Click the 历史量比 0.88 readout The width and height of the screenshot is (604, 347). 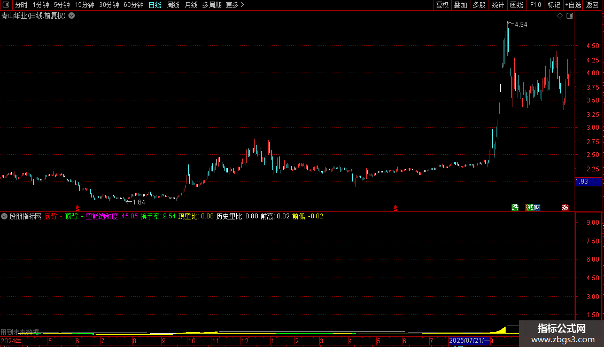coord(237,217)
